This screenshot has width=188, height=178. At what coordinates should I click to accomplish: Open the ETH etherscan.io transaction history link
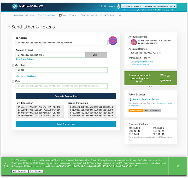pos(142,62)
